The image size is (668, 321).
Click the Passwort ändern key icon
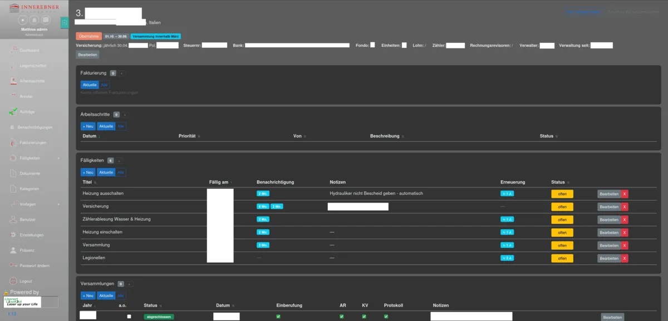pos(13,265)
